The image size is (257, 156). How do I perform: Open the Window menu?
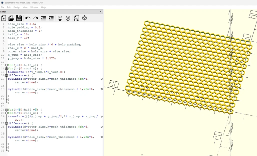coord(34,7)
